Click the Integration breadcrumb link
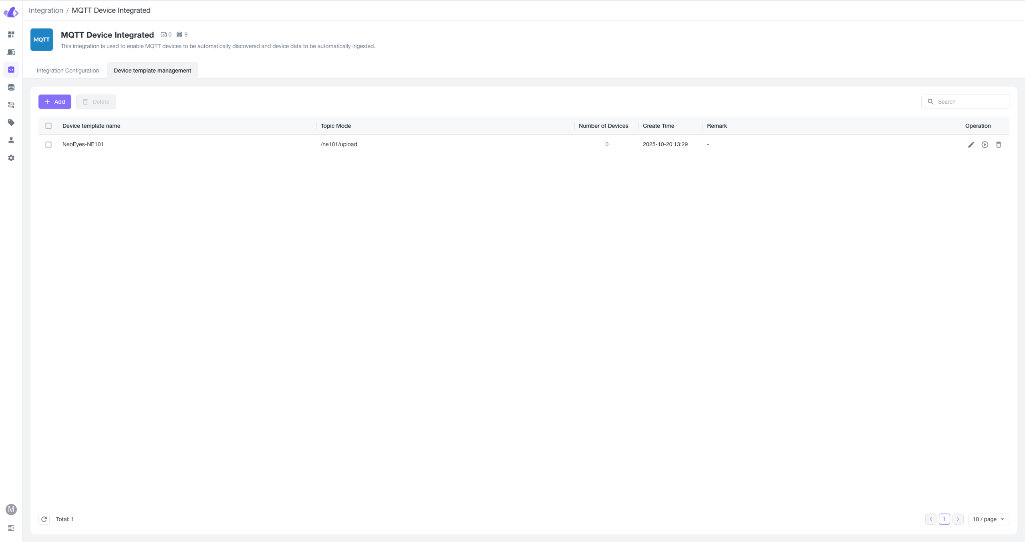This screenshot has width=1025, height=542. pos(46,10)
